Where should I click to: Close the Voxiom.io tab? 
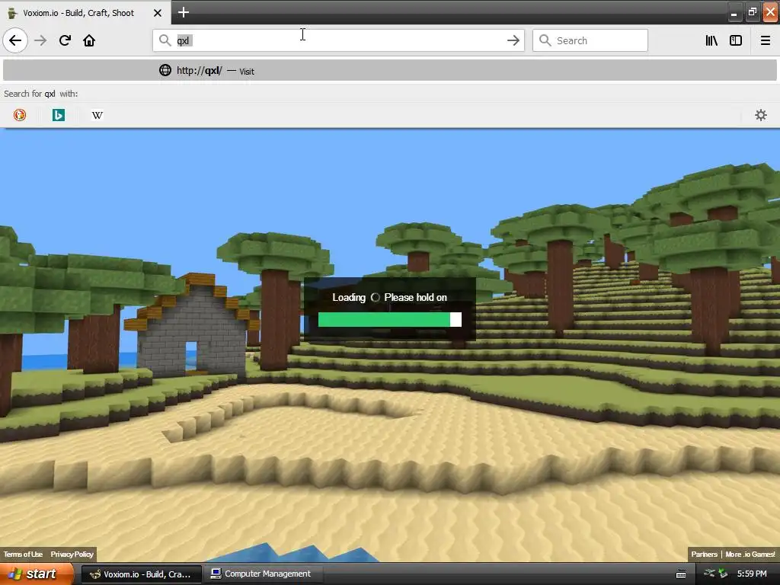point(158,13)
